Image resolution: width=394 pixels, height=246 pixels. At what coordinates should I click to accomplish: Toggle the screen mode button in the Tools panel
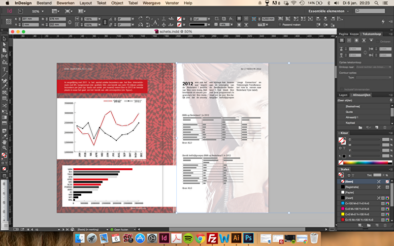pos(4,176)
